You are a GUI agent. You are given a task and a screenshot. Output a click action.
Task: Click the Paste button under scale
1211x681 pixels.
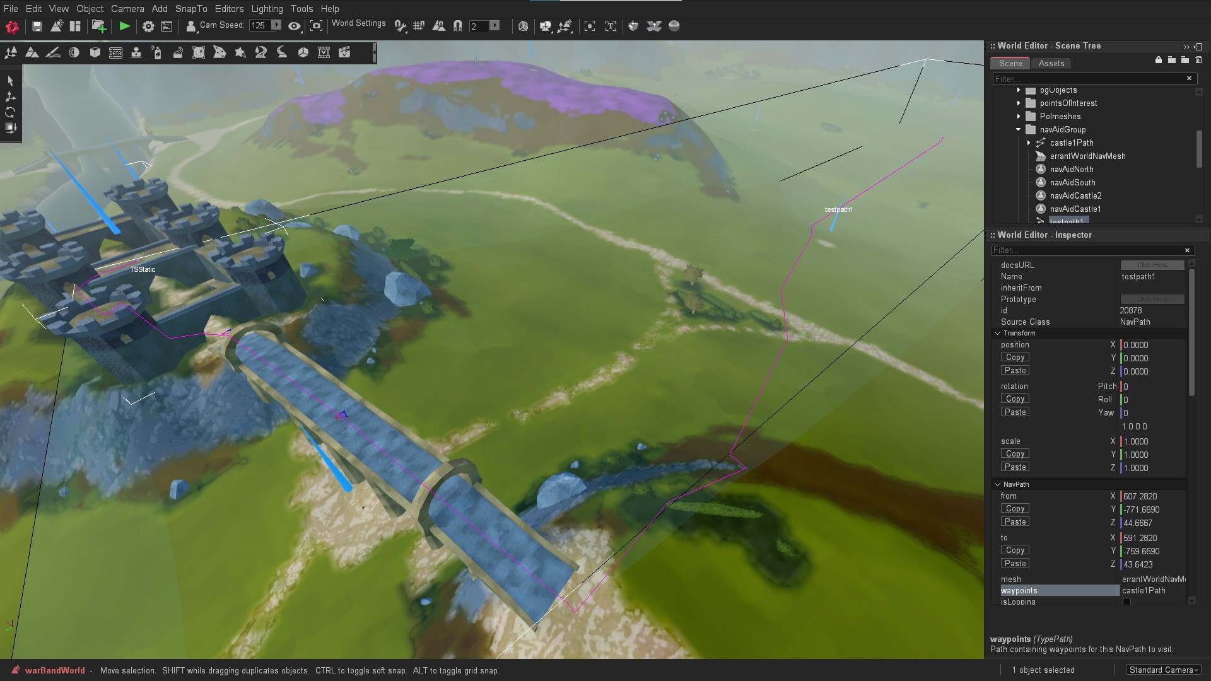[x=1015, y=467]
